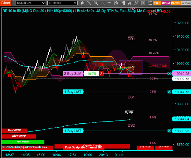Viewport: 191px width, 158px height.
Task: Click the DS2 pivot label
Action: 131,125
